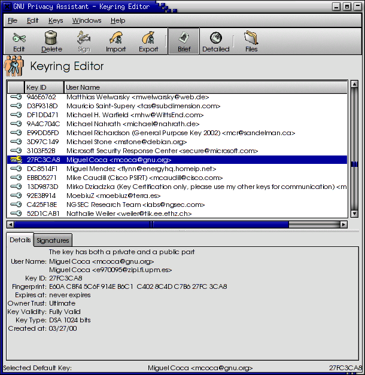Click key-pair icon of Miguel Coca row

[x=16, y=160]
